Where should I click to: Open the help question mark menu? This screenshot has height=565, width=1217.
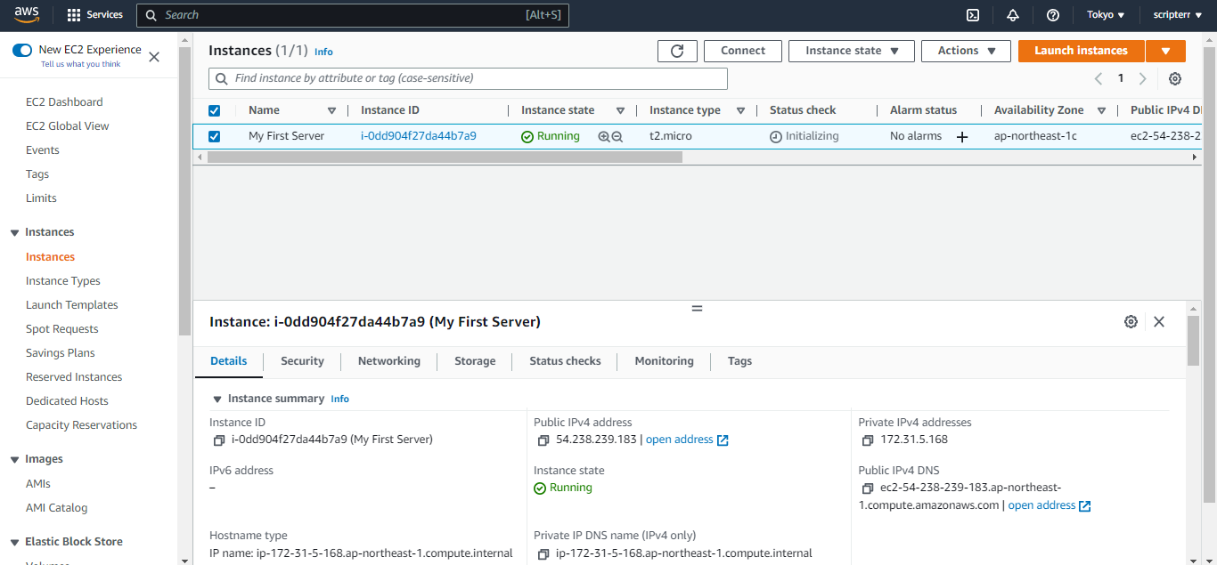point(1053,15)
